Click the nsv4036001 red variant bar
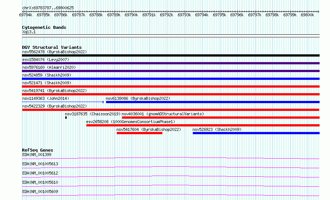The height and width of the screenshot is (200, 330). tap(221, 118)
